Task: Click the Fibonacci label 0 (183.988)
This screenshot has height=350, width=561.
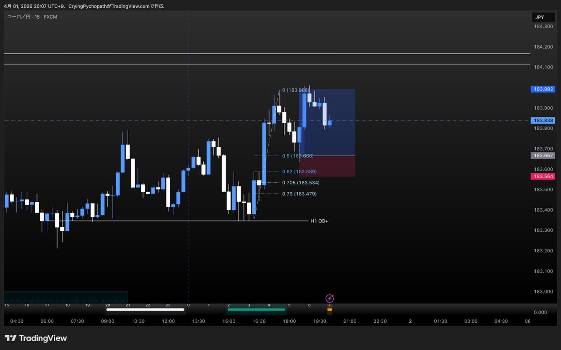Action: tap(295, 90)
